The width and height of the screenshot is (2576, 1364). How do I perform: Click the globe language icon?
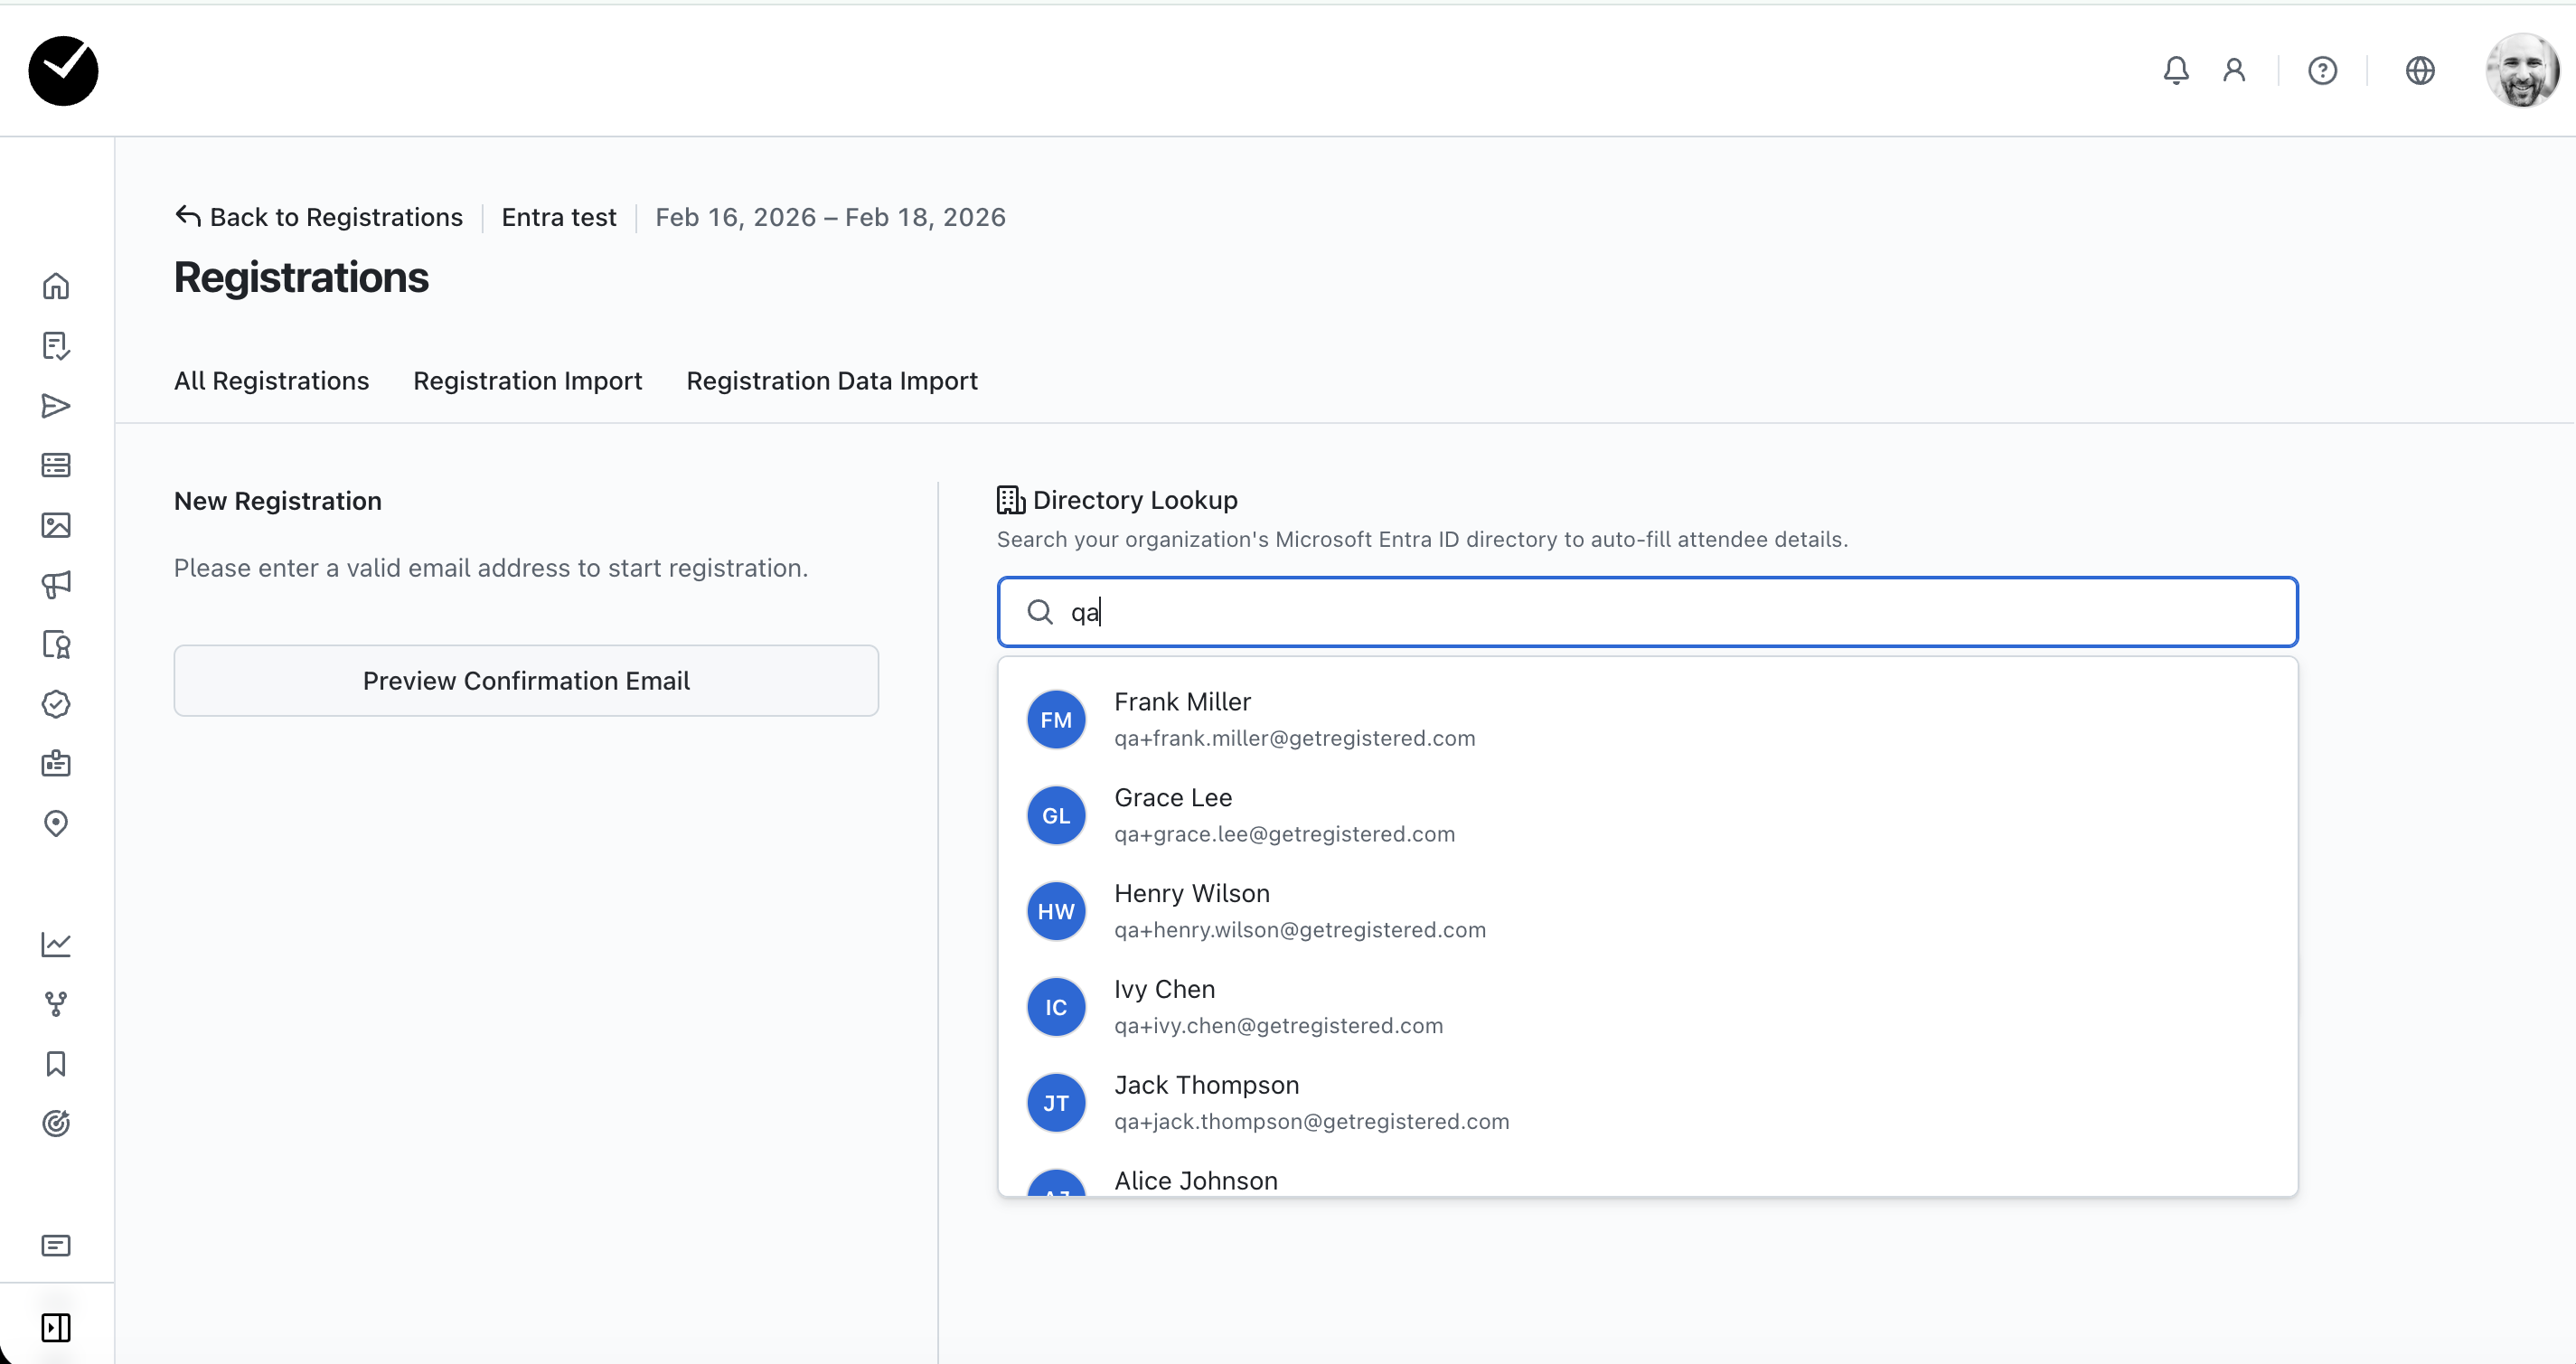click(x=2420, y=70)
